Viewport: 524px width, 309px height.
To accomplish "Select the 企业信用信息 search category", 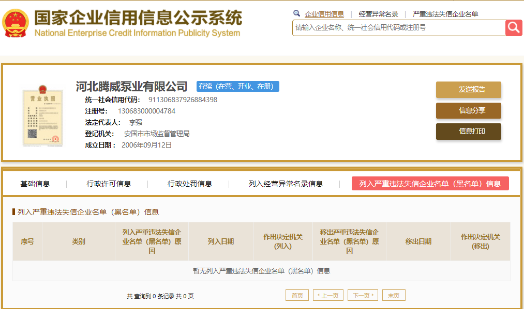I will tap(324, 14).
